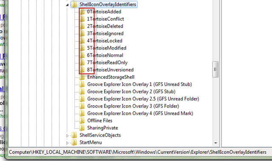This screenshot has width=272, height=161.
Task: Collapse the ShellIconOverlayIdentifiers key
Action: (67, 5)
